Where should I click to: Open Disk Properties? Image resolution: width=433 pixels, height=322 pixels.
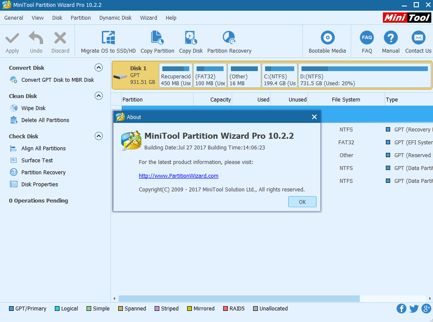[40, 184]
